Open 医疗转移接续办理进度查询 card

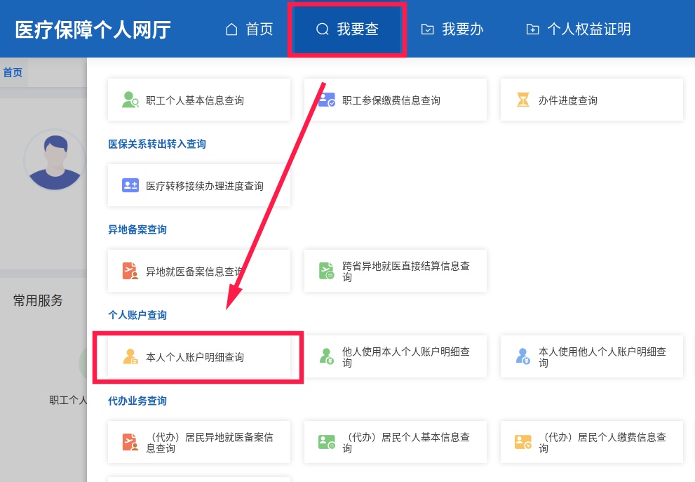199,185
